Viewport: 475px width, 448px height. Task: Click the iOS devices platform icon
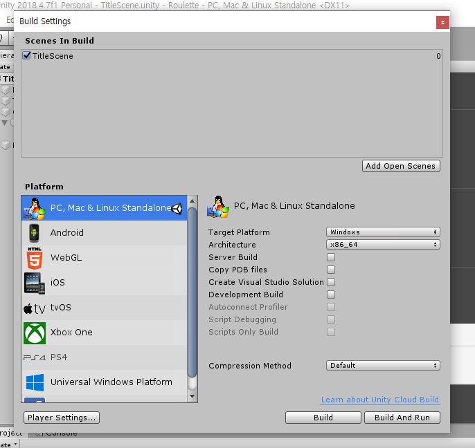coord(34,283)
